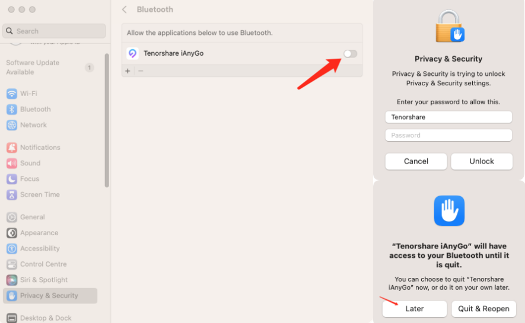The height and width of the screenshot is (323, 525).
Task: Click the close window button
Action: pyautogui.click(x=11, y=9)
